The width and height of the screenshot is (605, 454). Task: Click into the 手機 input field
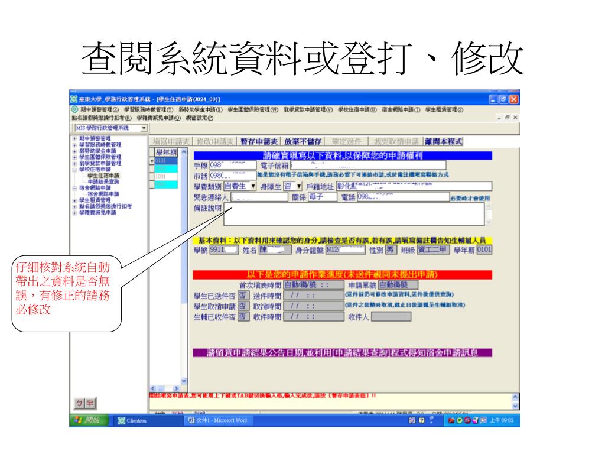tap(233, 166)
